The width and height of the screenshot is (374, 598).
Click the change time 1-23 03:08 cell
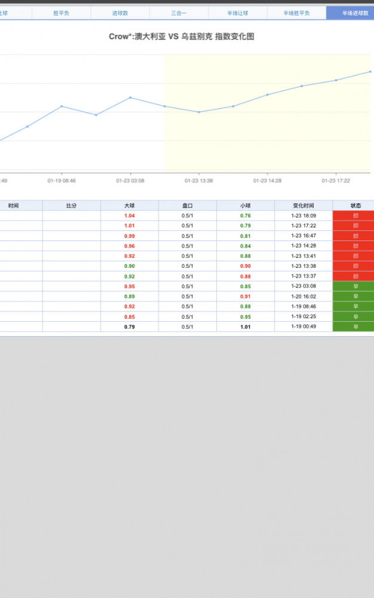pos(304,286)
